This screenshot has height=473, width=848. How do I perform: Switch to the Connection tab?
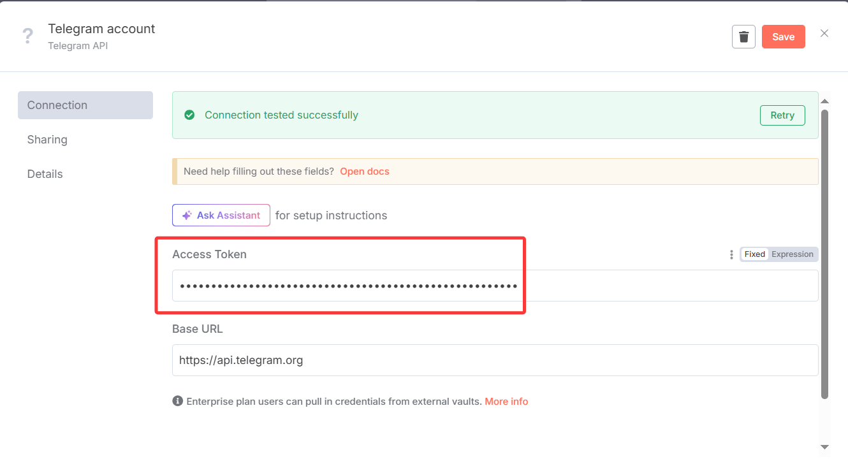(85, 105)
